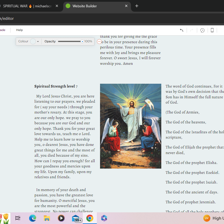This screenshot has width=224, height=224.
Task: Open the Mail app with 99+ badge
Action: (x=77, y=218)
